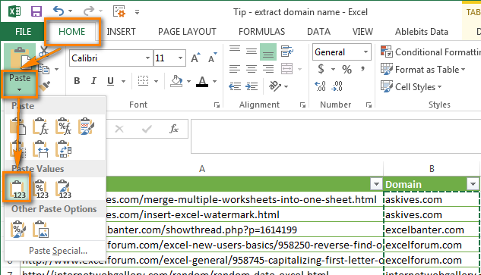This screenshot has height=275, width=481.
Task: Click the Format Painter brush icon
Action: click(x=45, y=86)
